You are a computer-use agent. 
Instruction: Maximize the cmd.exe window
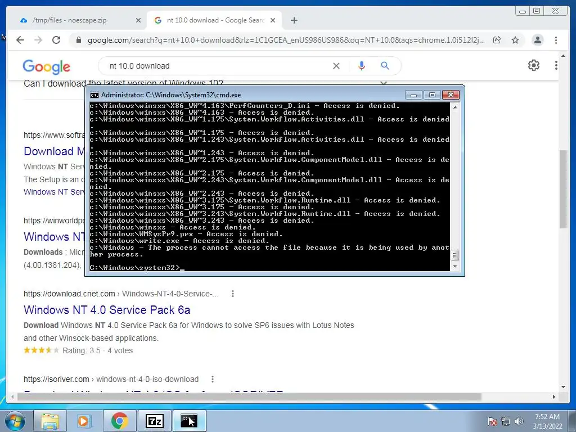click(432, 95)
